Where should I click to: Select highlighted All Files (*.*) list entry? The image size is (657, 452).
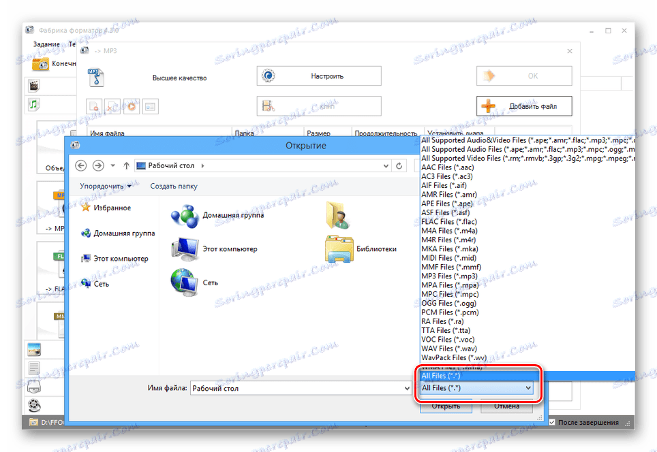click(528, 376)
